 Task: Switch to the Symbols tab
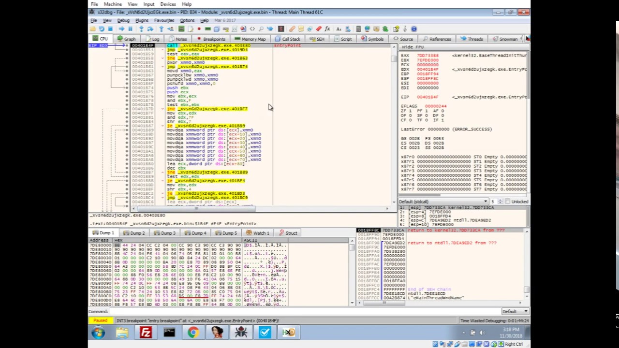372,39
